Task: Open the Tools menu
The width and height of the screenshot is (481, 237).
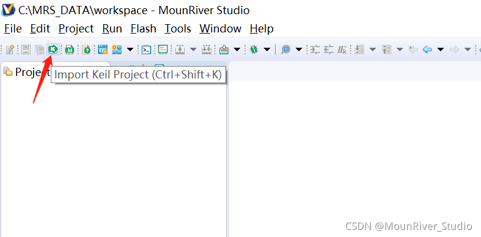Action: (x=178, y=29)
